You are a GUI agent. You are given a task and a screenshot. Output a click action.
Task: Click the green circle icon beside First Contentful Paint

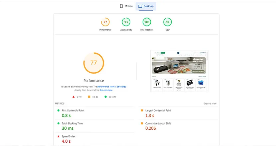(x=59, y=110)
